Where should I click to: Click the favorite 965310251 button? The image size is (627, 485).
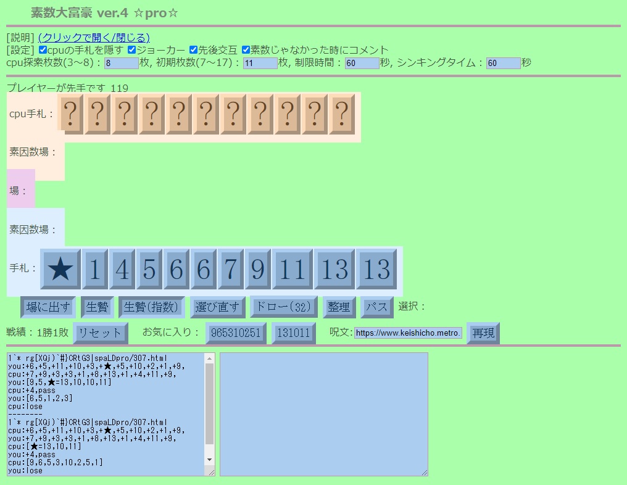tap(236, 333)
